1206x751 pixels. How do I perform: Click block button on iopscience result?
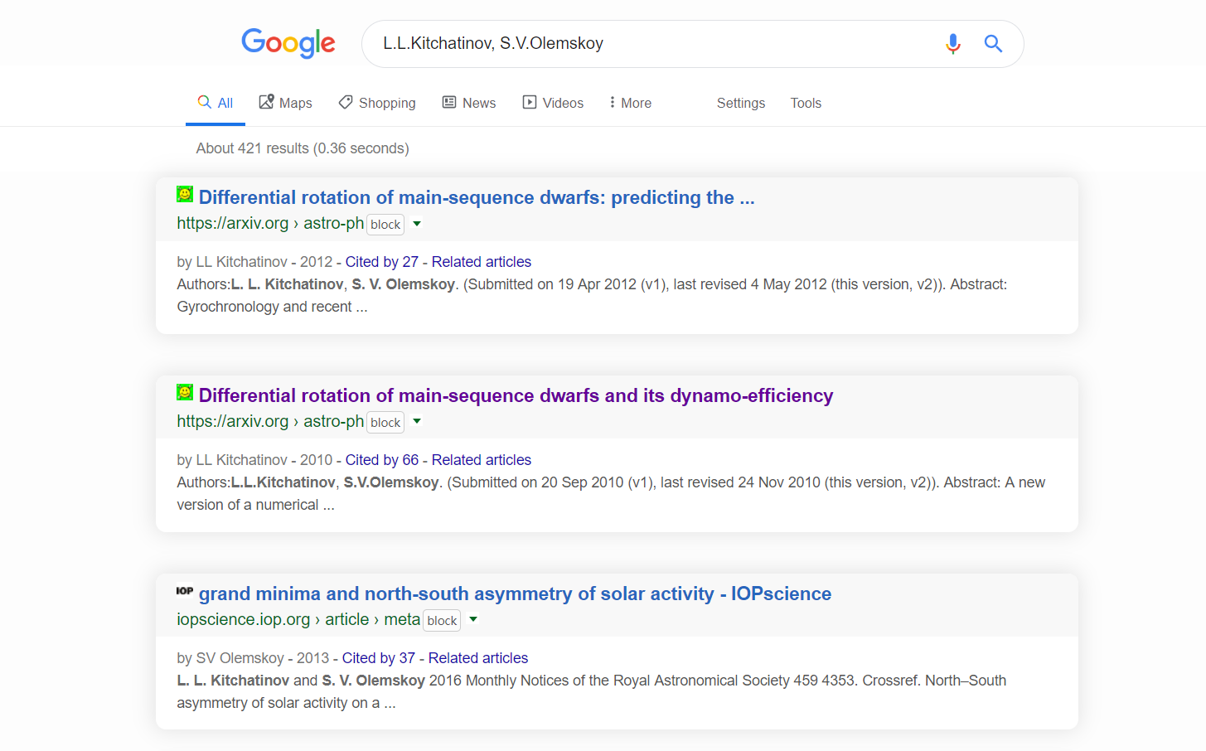(442, 621)
